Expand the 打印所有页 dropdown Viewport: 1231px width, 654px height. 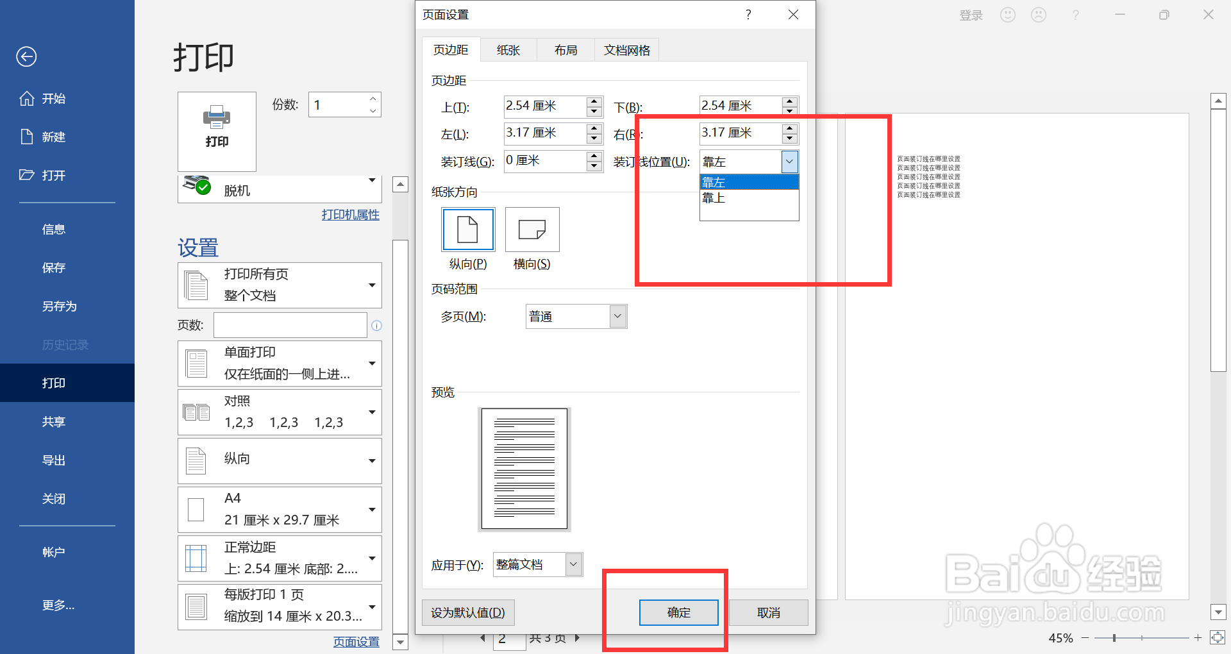click(280, 285)
